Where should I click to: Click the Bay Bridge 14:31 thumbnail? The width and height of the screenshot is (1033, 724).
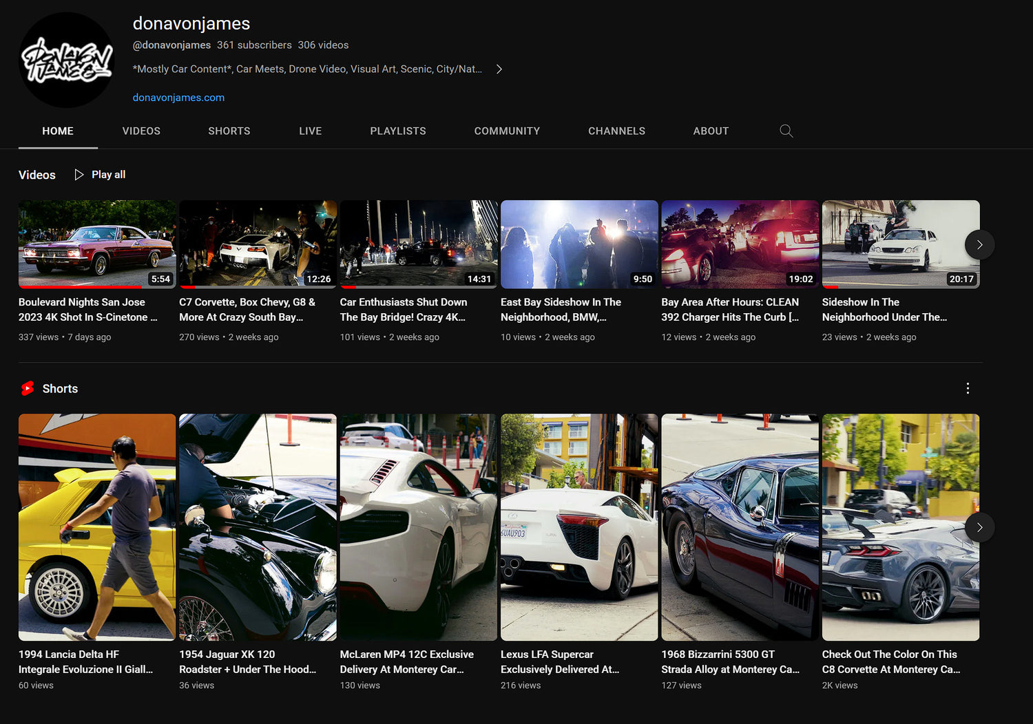(419, 244)
